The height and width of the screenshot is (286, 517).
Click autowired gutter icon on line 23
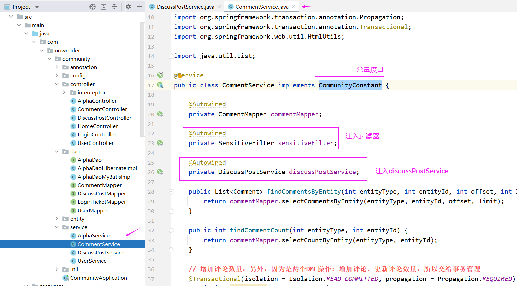(160, 143)
